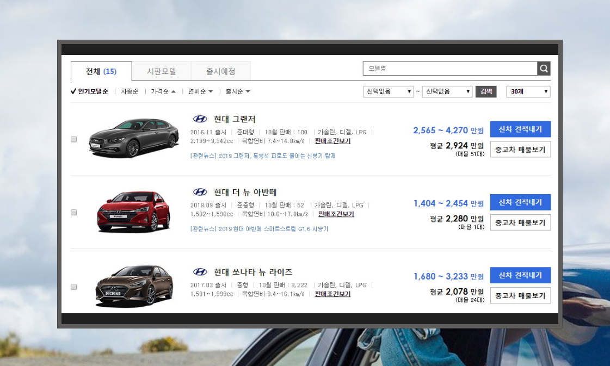Open 판매조건보기 link for 더 뉴 아반떼
The image size is (610, 366).
336,214
